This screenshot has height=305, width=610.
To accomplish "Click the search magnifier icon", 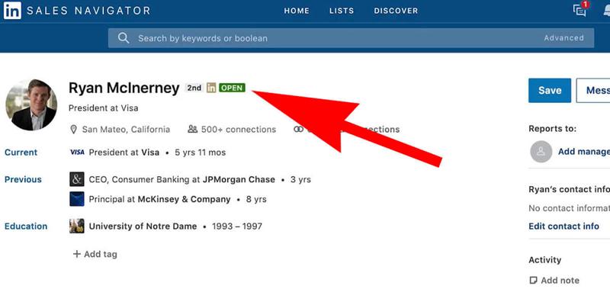I will [123, 38].
